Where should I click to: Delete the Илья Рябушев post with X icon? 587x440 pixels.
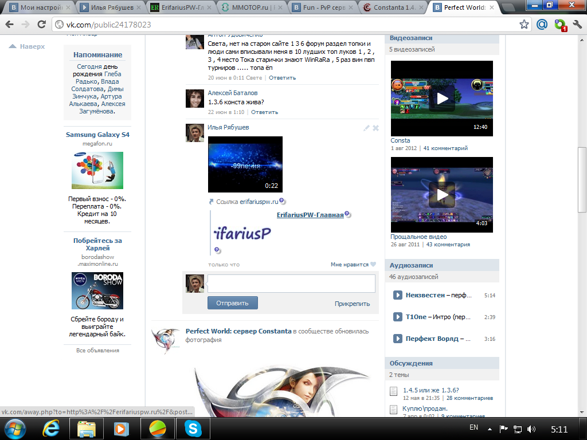tap(375, 128)
